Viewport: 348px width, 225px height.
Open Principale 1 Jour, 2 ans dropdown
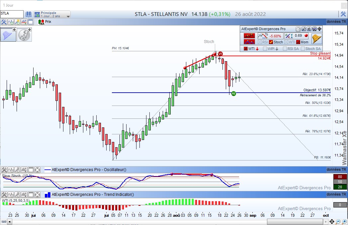tap(52, 14)
